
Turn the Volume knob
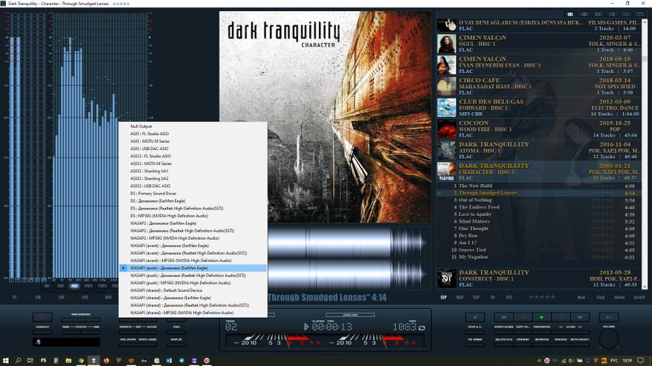[609, 339]
